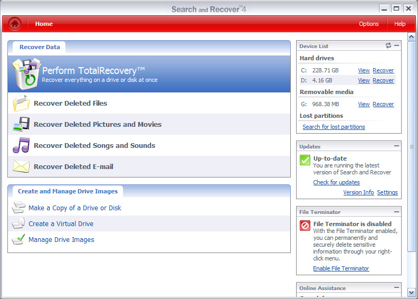Open the Version Info link
Image resolution: width=418 pixels, height=299 pixels.
[358, 192]
